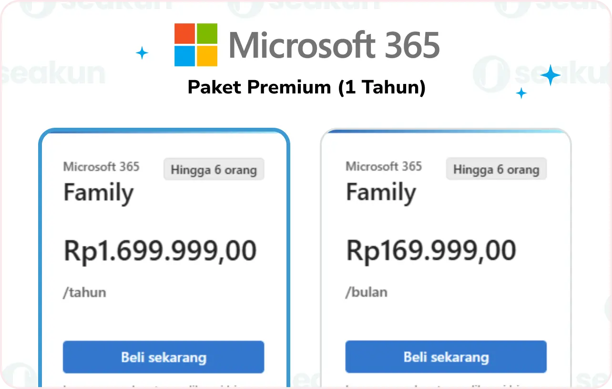The width and height of the screenshot is (612, 389).
Task: Click the yellow square in the Microsoft logo
Action: pos(207,56)
